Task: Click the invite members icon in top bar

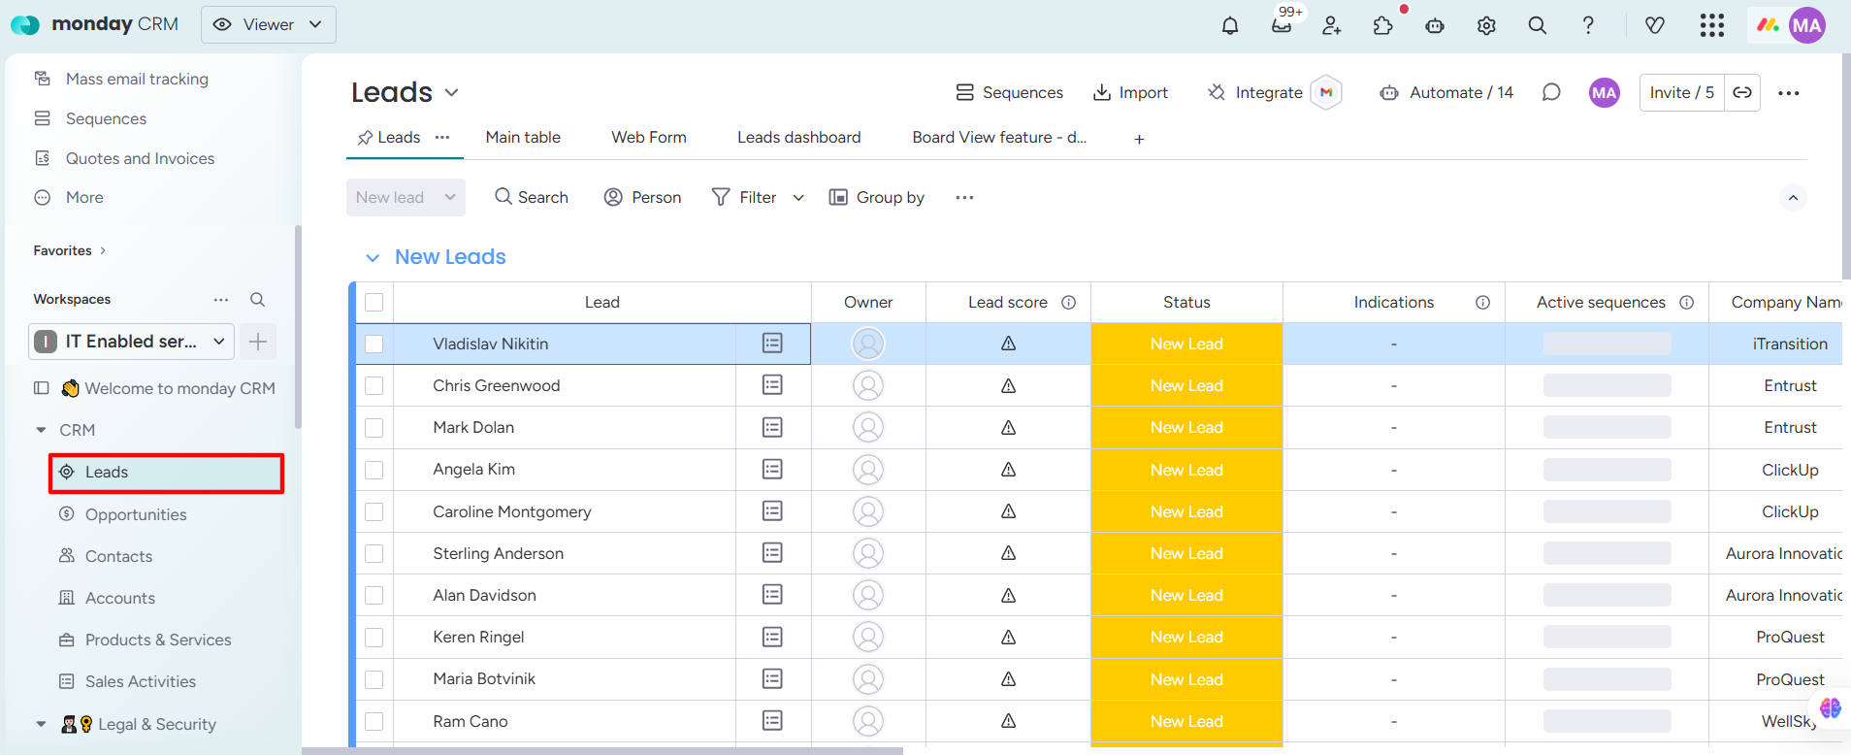Action: [x=1332, y=25]
